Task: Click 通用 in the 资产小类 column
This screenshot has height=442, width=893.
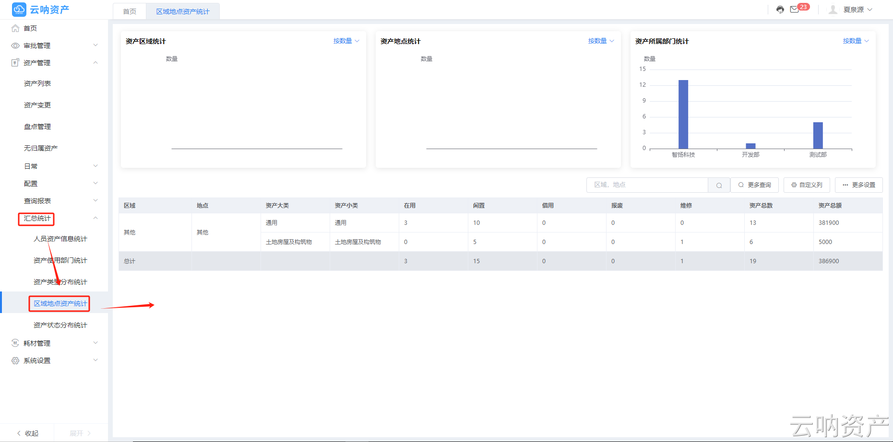Action: pyautogui.click(x=341, y=223)
